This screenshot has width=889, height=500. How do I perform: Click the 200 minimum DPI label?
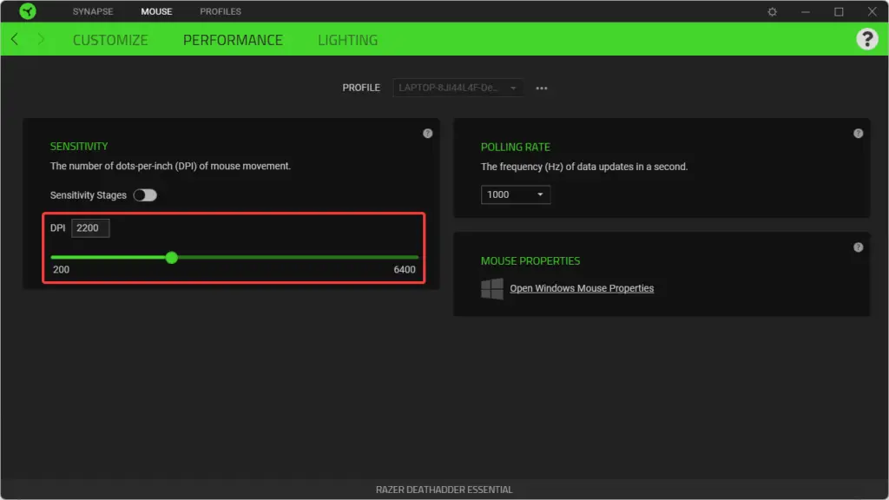[62, 269]
